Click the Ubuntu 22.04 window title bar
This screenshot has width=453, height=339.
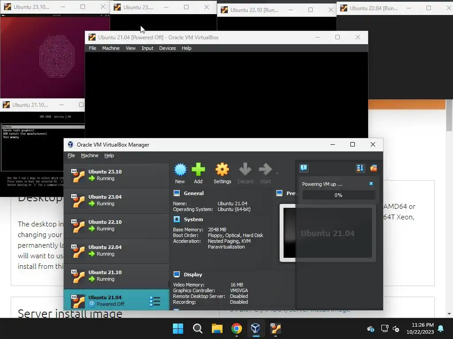[395, 8]
